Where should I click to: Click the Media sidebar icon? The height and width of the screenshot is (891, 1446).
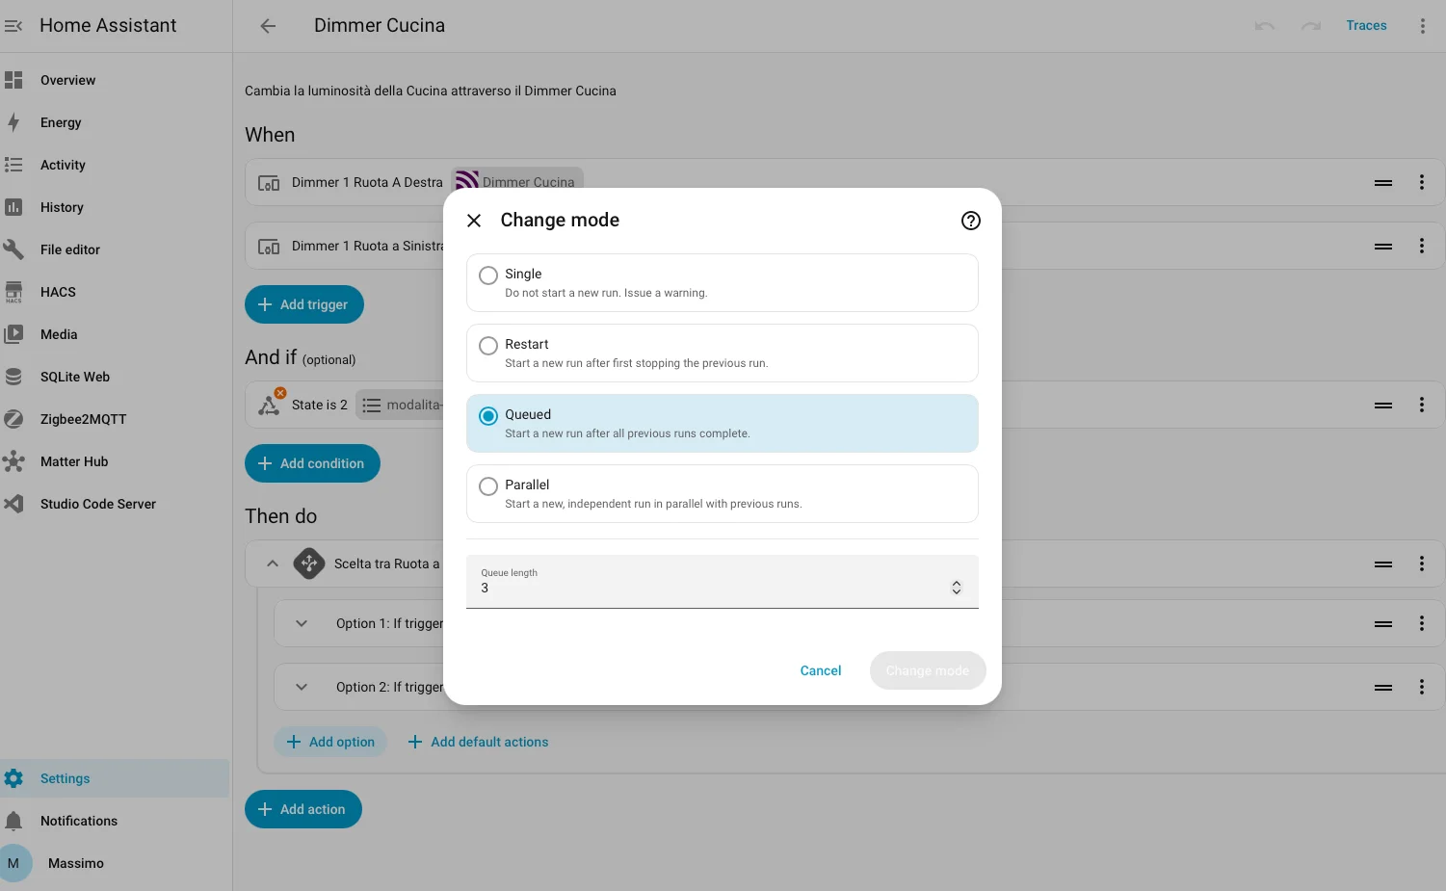[x=13, y=334]
